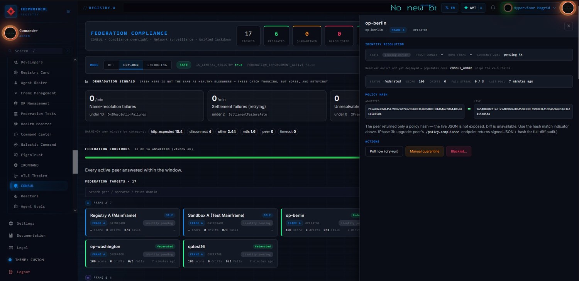Click the EigenTrust icon
The height and width of the screenshot is (281, 579).
(x=16, y=155)
